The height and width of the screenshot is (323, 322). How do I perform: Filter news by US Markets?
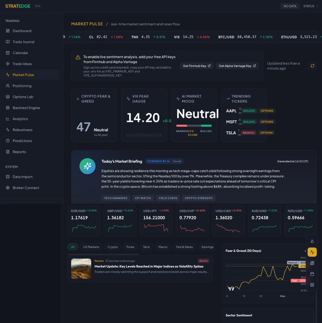(x=91, y=247)
